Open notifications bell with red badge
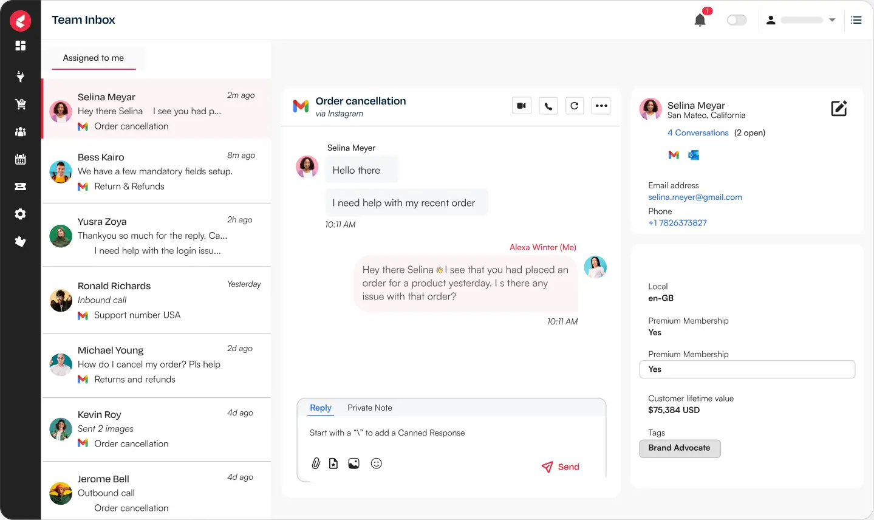 (x=700, y=19)
